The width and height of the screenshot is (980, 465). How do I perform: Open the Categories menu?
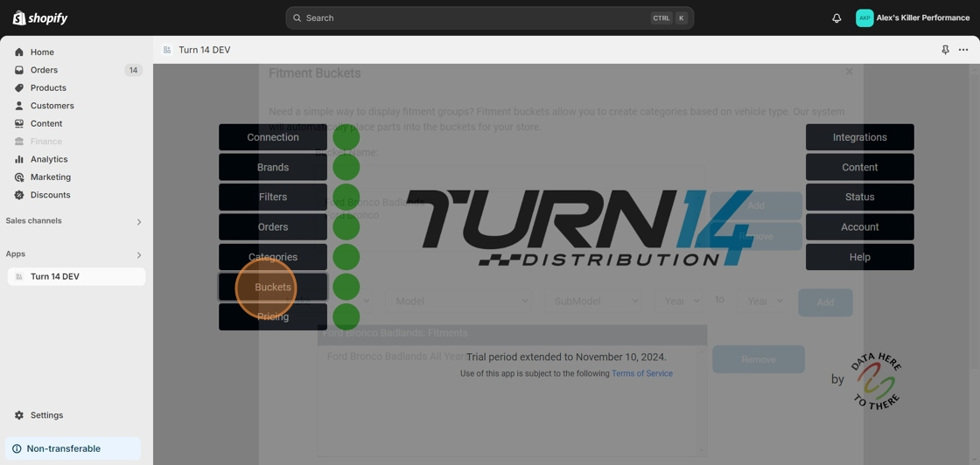(272, 257)
